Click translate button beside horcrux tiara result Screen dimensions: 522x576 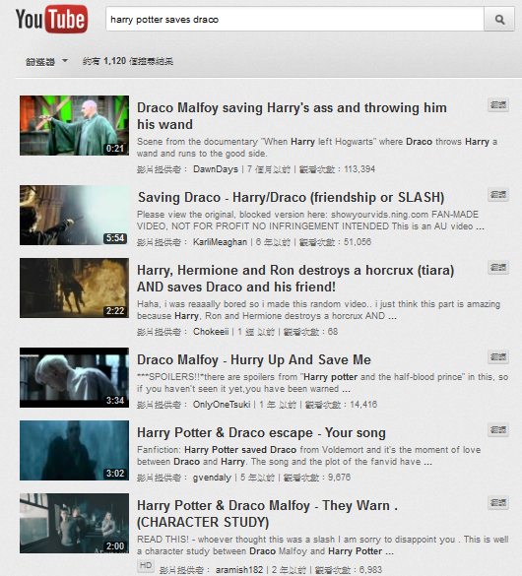[x=498, y=268]
